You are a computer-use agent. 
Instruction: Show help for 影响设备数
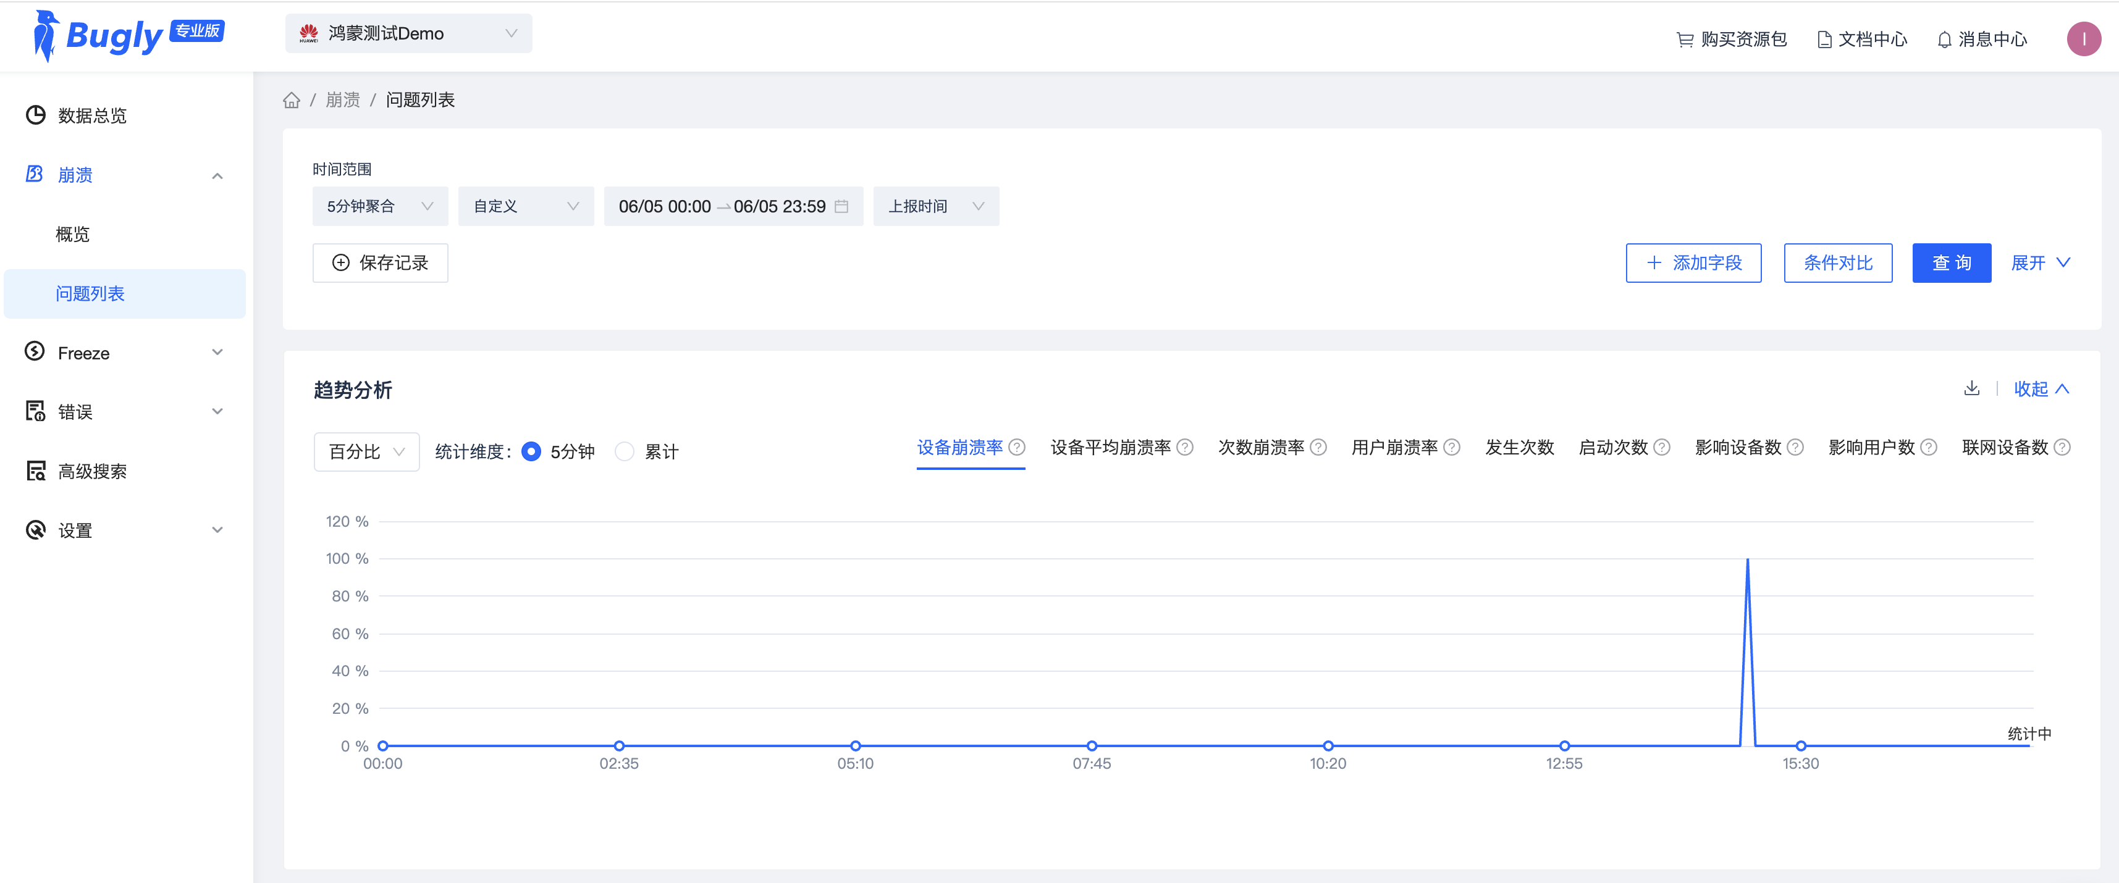tap(1795, 446)
